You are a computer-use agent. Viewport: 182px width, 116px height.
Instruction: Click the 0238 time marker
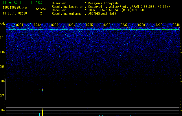[141, 25]
